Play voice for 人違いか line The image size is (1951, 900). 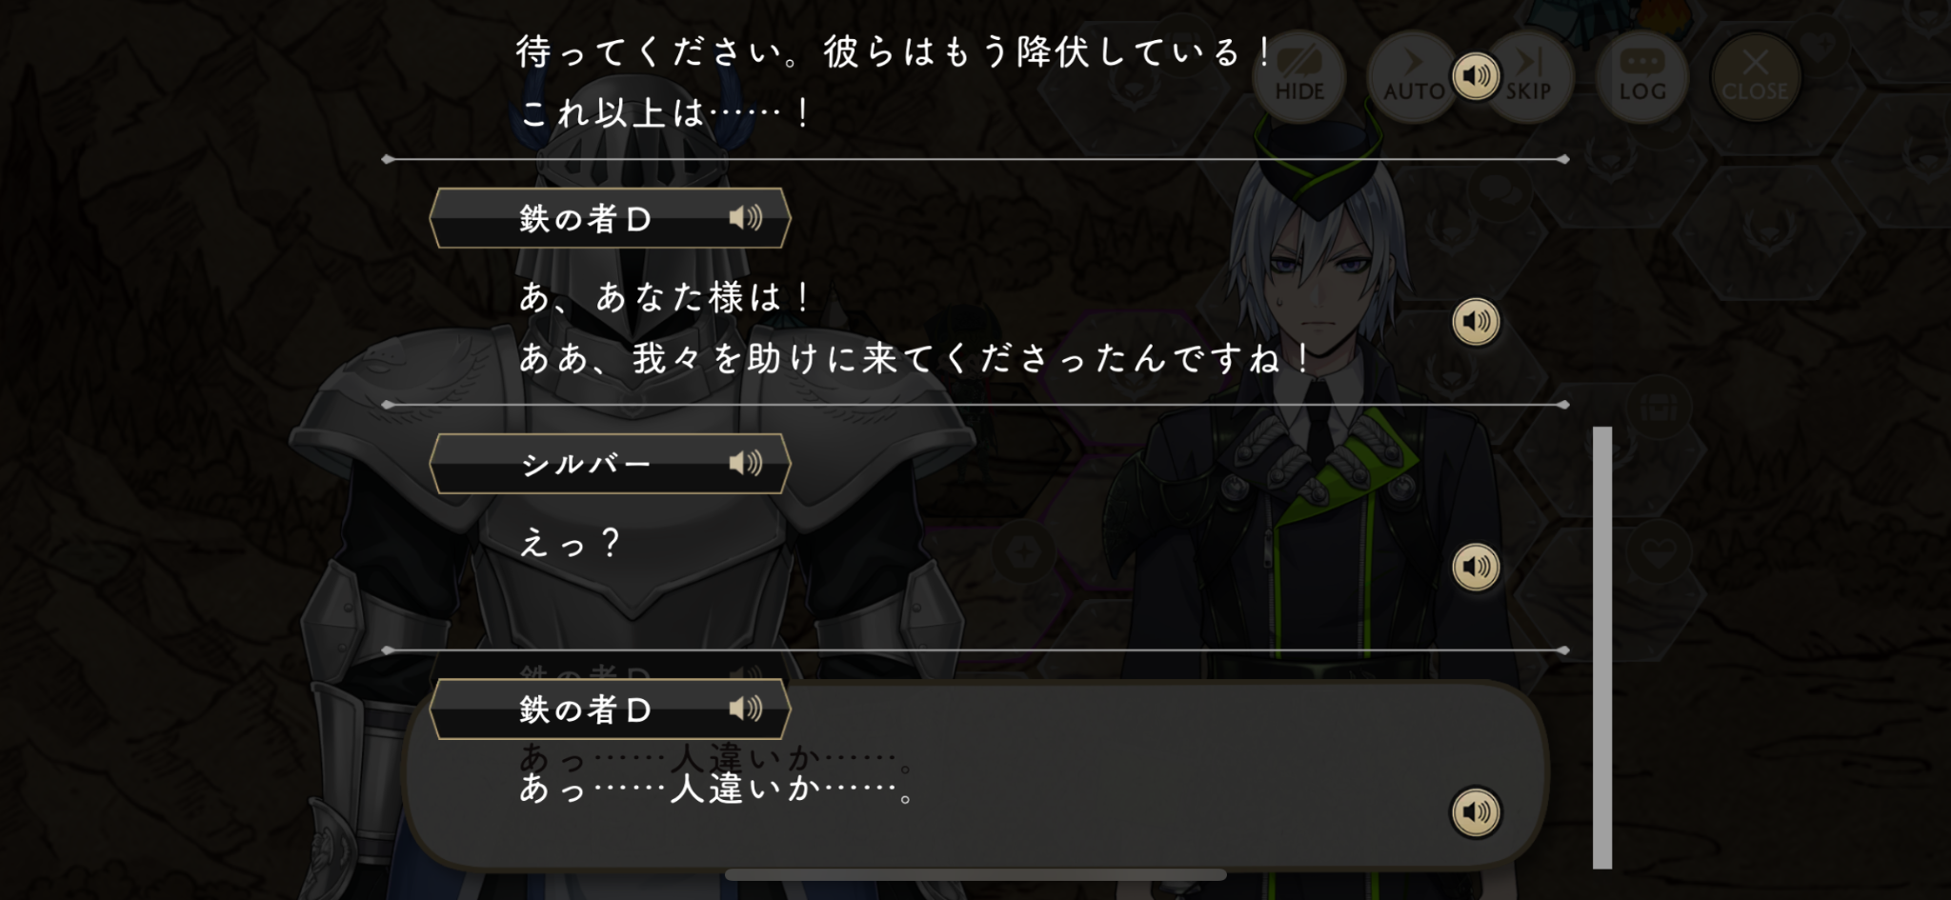click(1476, 812)
